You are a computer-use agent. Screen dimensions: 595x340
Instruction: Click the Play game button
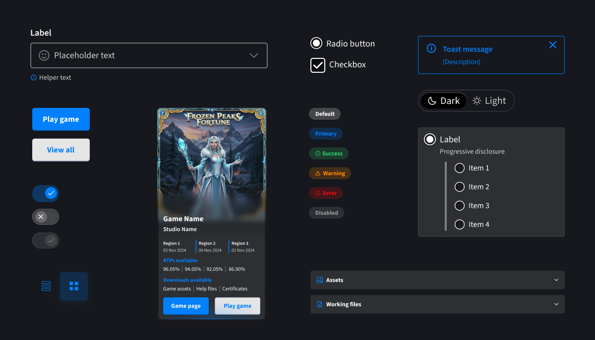pos(60,119)
